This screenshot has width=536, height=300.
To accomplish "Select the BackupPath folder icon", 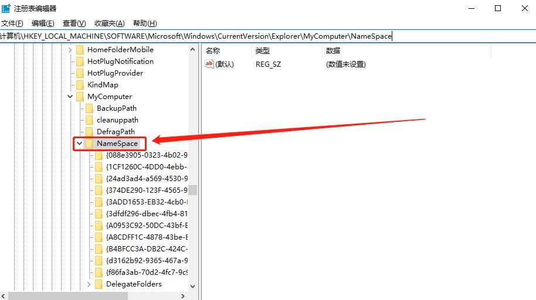I will click(x=89, y=108).
